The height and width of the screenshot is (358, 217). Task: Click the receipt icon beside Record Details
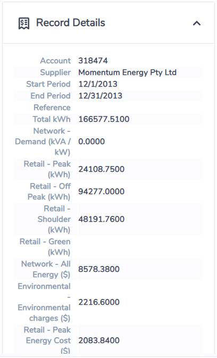pos(24,23)
